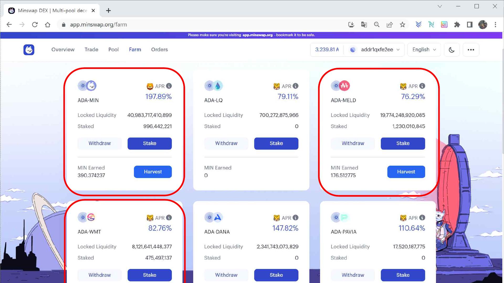Show APR info for ADA-PAVIA
This screenshot has height=283, width=504.
tap(422, 217)
